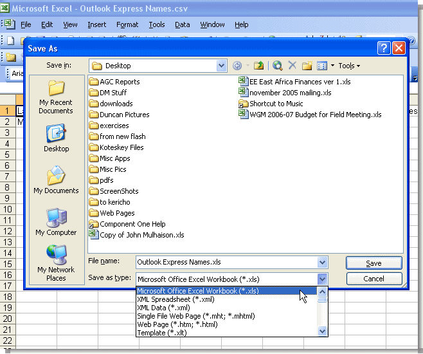The width and height of the screenshot is (423, 354).
Task: Open My Recent Documents place
Action: [x=56, y=97]
